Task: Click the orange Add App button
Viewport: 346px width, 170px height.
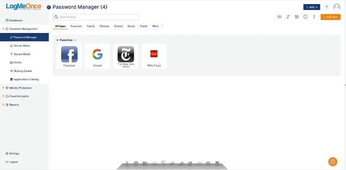Action: 330,17
